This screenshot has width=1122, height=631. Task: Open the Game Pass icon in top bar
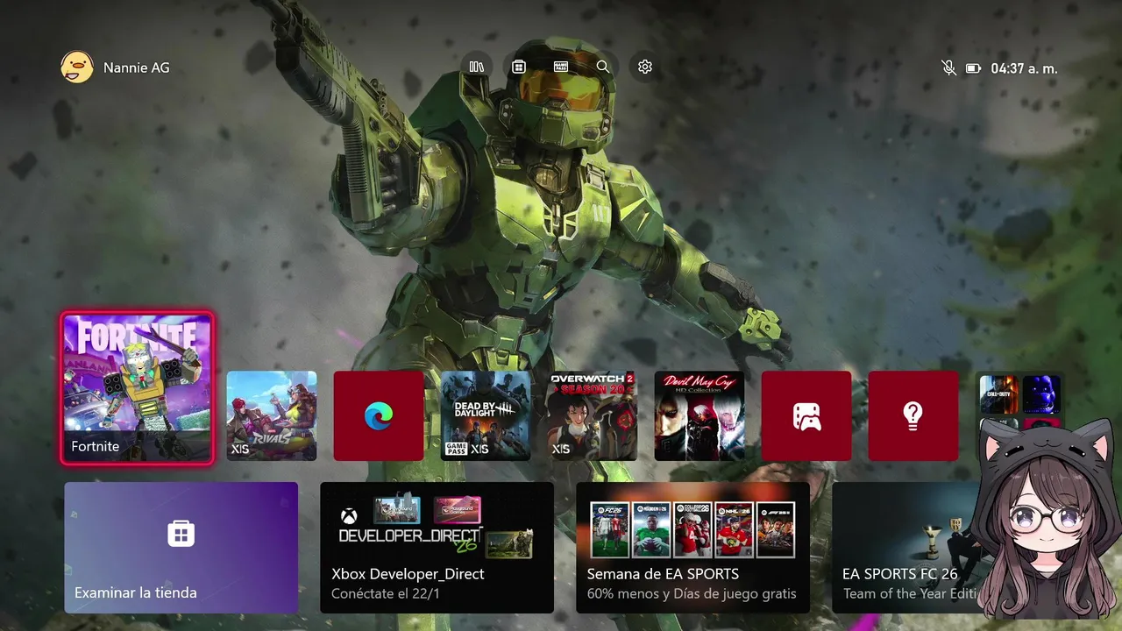point(561,67)
